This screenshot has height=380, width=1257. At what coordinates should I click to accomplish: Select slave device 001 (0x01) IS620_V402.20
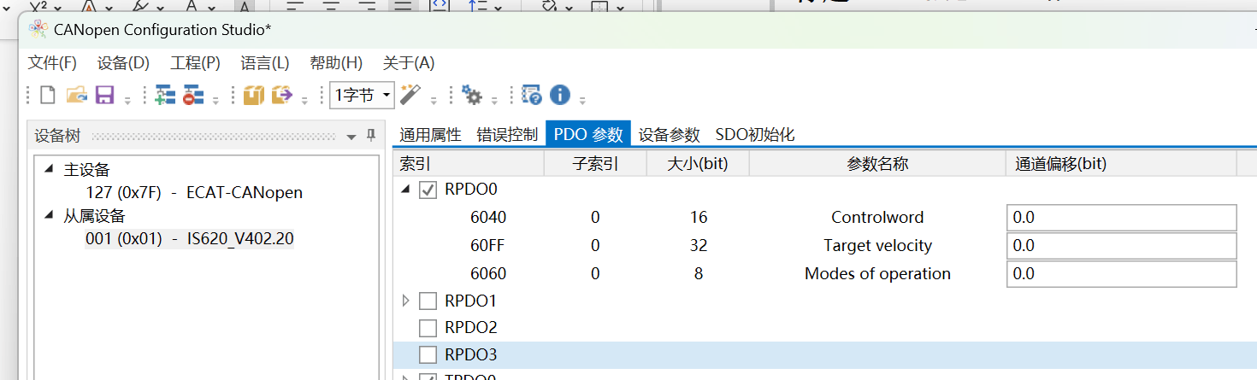[x=189, y=238]
